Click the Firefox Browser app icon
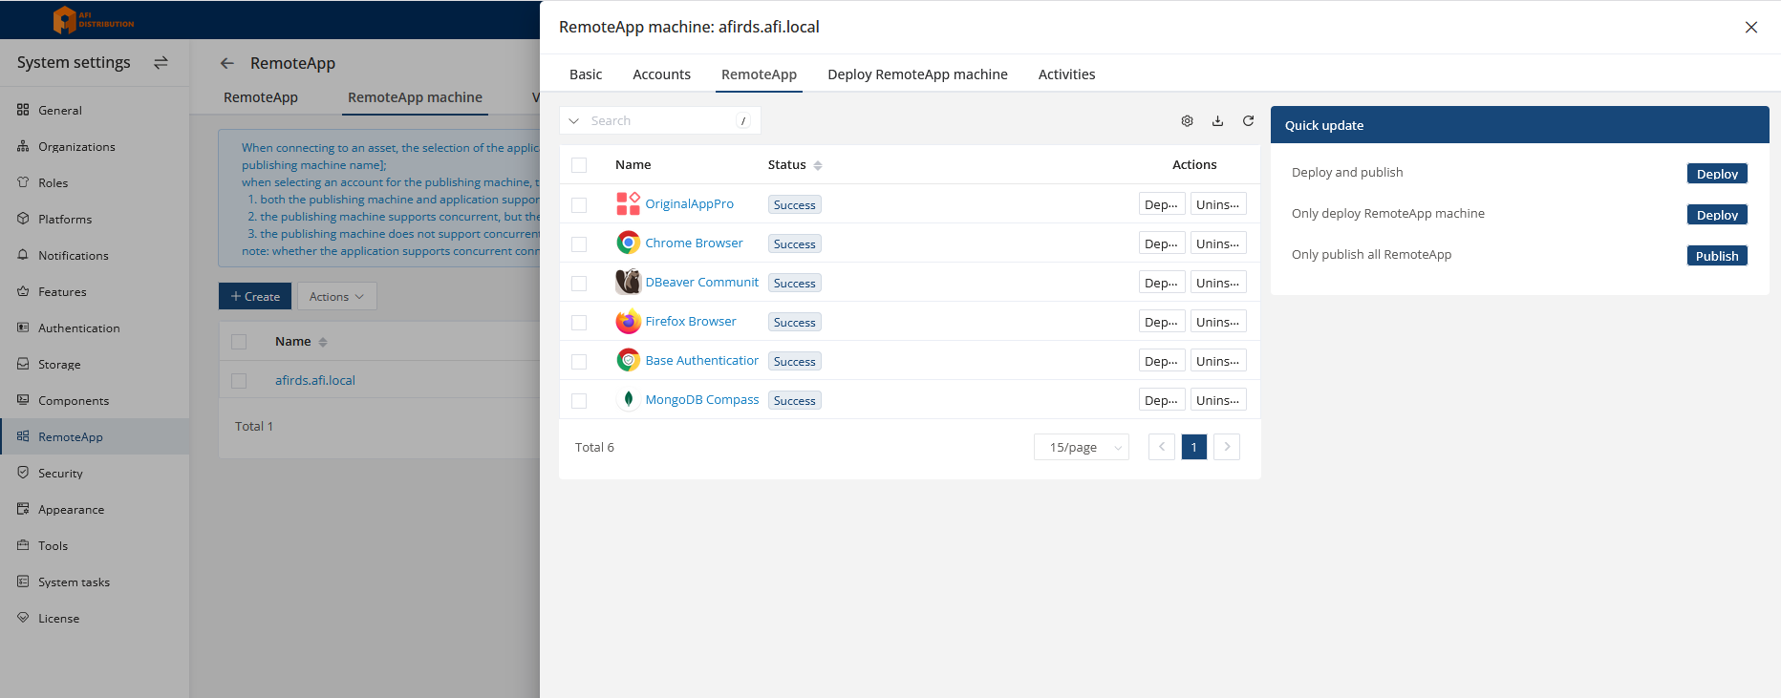The width and height of the screenshot is (1781, 698). tap(628, 322)
